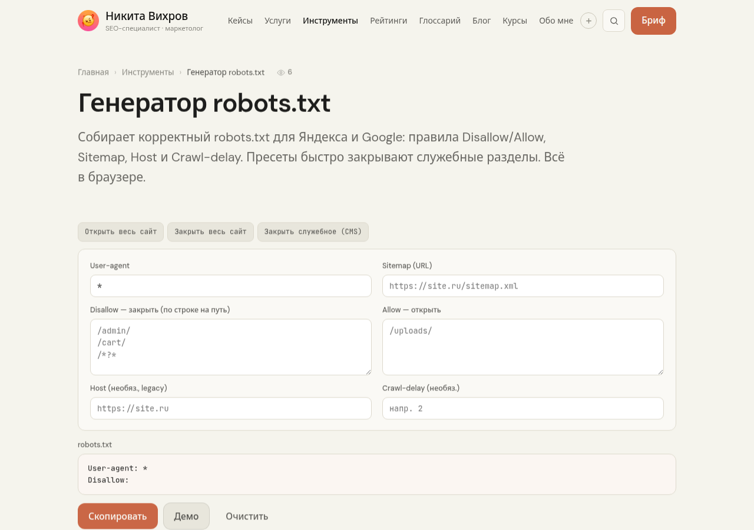Screen dimensions: 754x530
Task: Go to Рейтинги section
Action: pos(389,21)
